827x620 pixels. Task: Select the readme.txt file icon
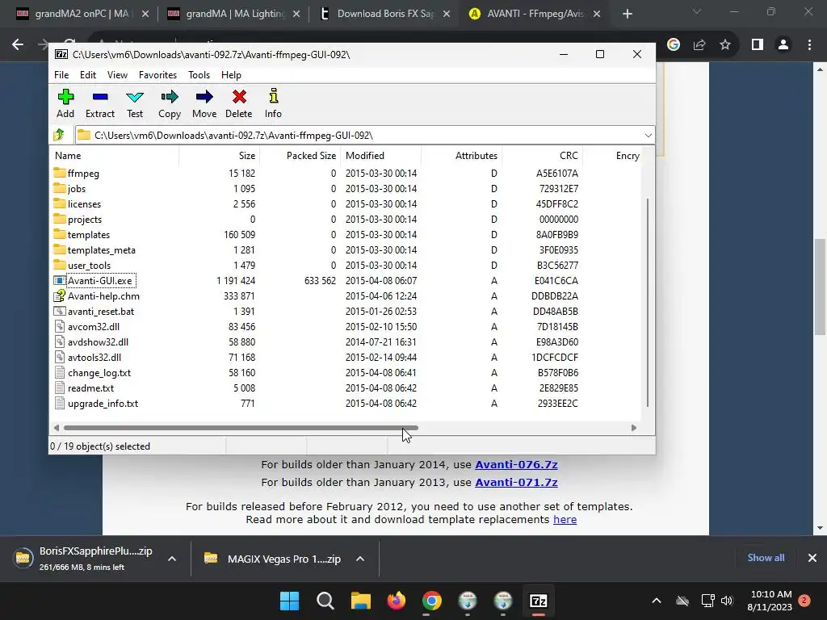tap(60, 387)
